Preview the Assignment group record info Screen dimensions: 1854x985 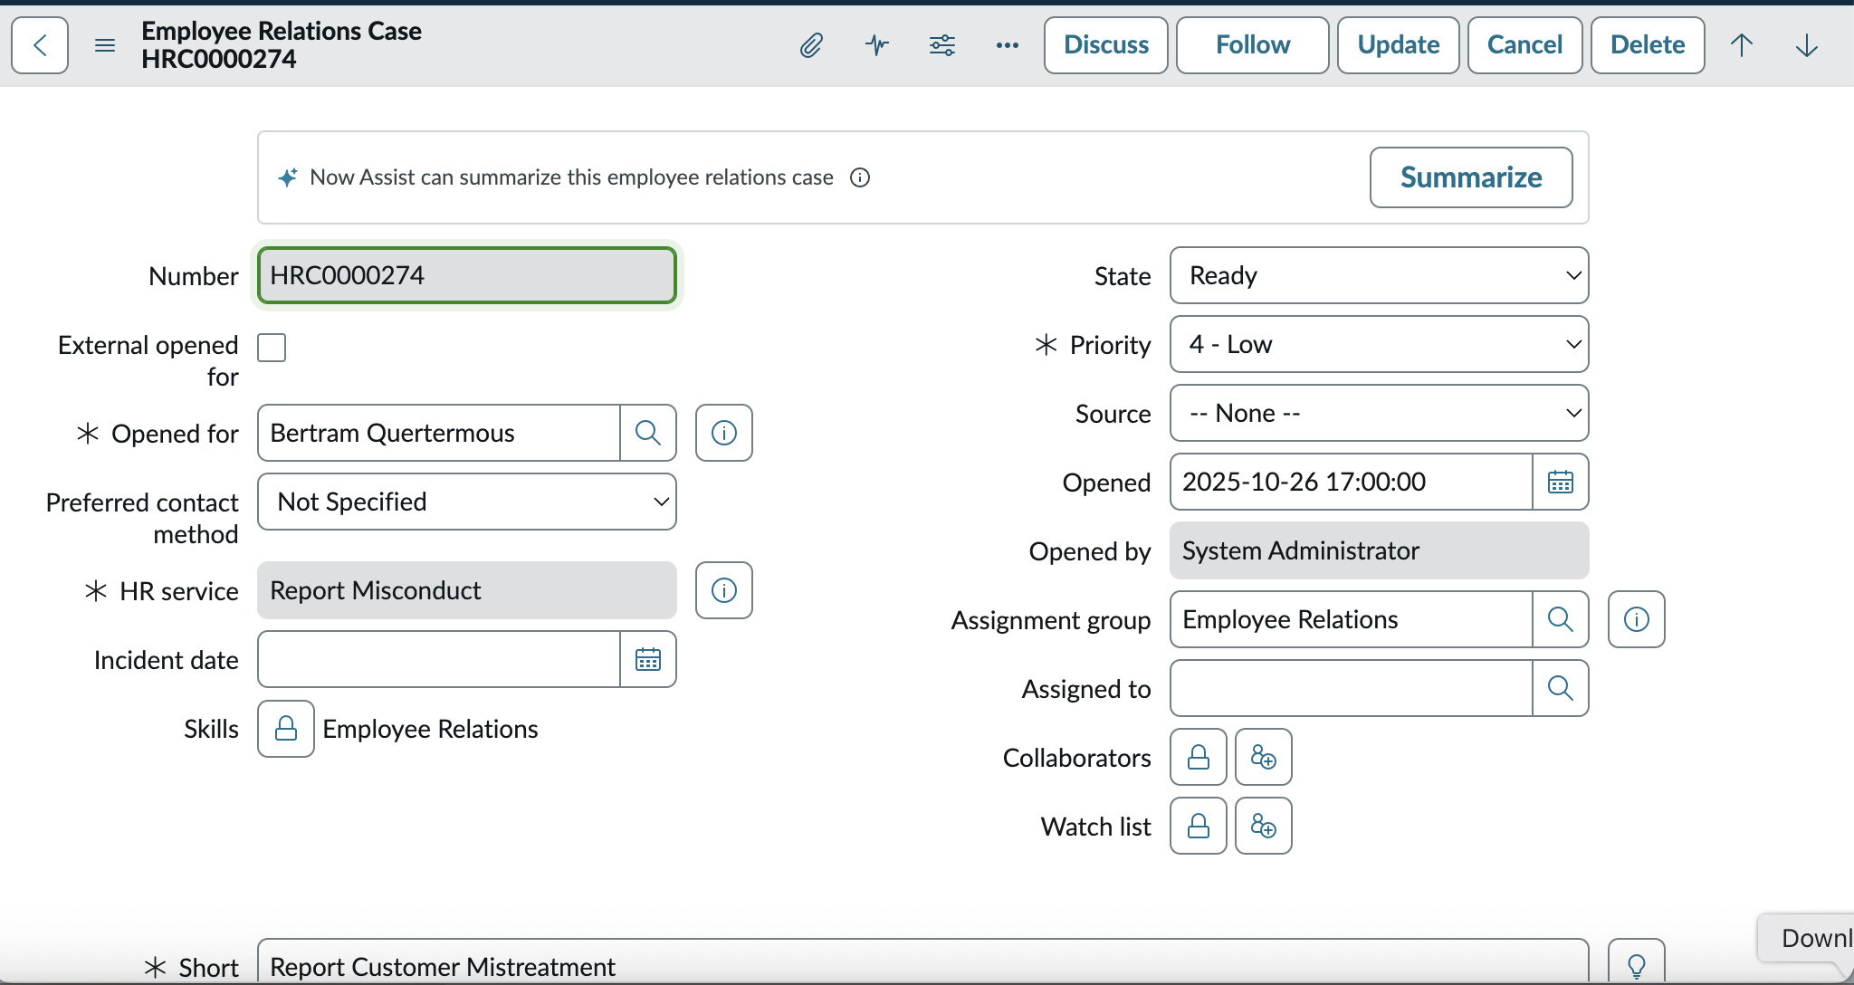click(1637, 619)
